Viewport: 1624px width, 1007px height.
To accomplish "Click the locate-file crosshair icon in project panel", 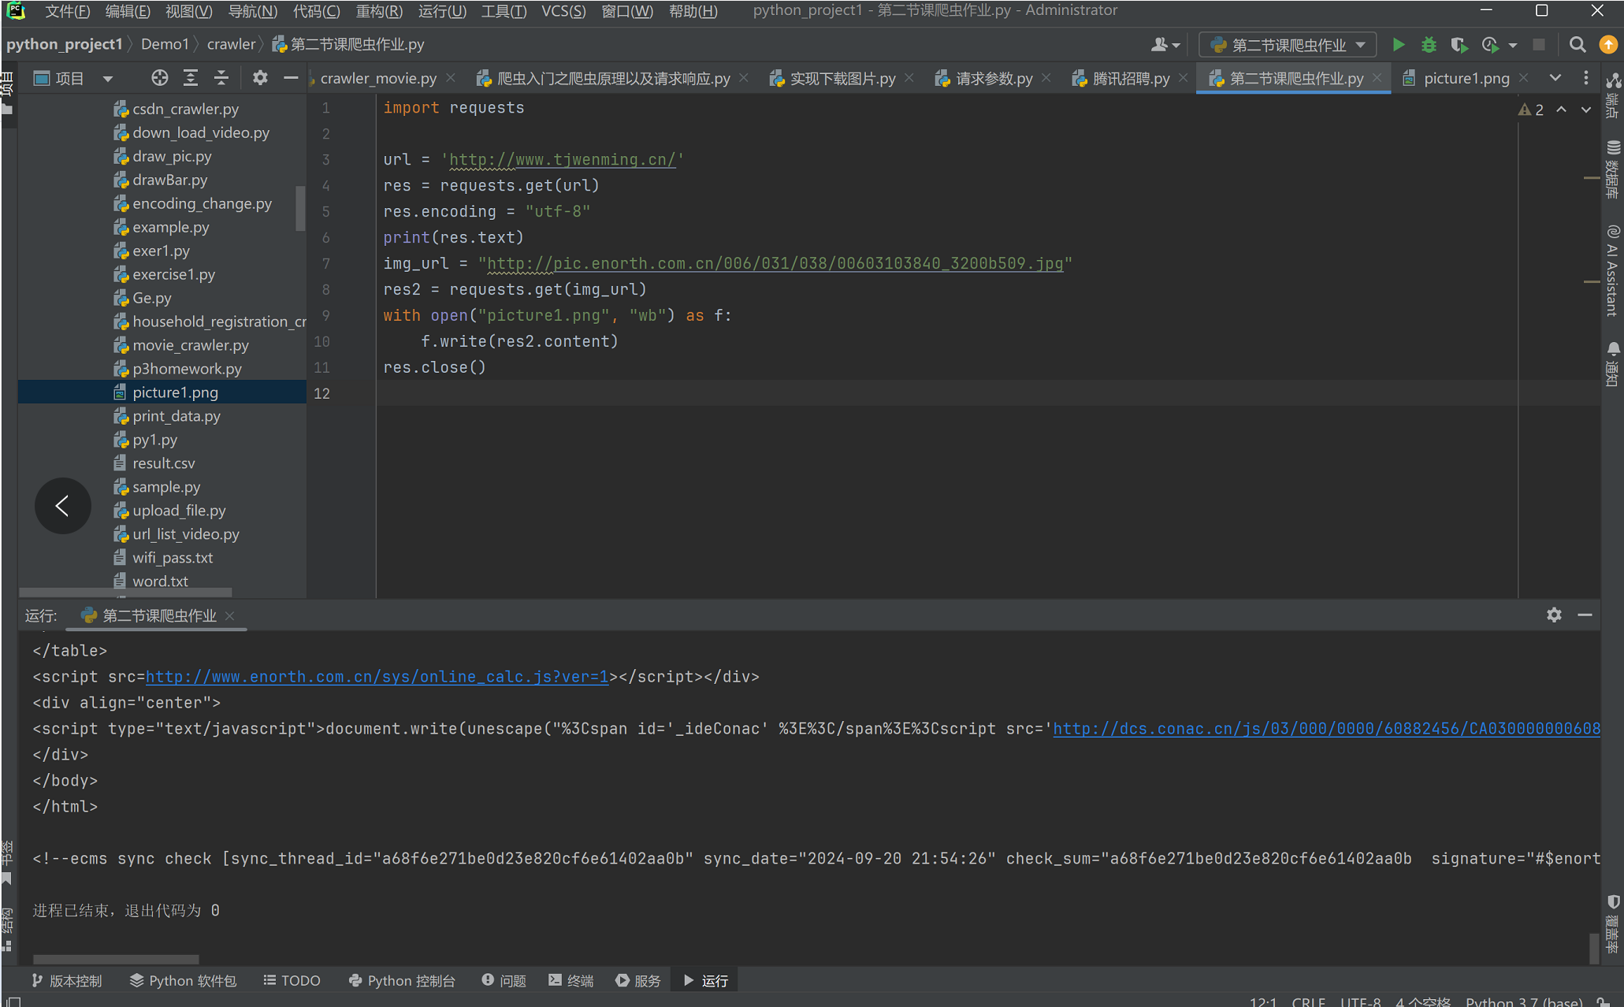I will click(x=159, y=78).
